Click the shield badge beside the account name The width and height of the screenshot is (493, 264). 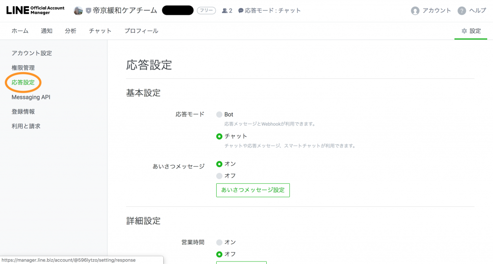pyautogui.click(x=88, y=11)
